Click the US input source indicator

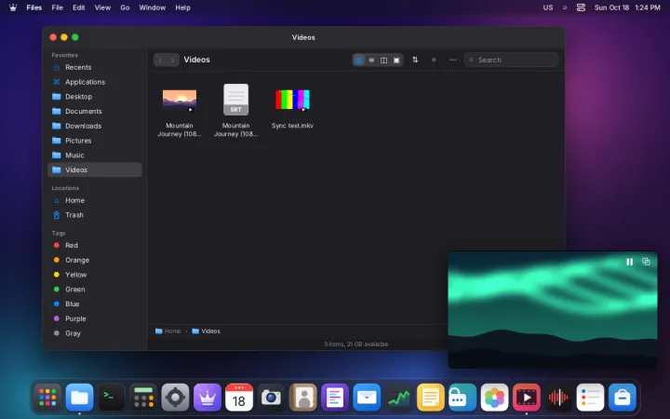pos(548,7)
